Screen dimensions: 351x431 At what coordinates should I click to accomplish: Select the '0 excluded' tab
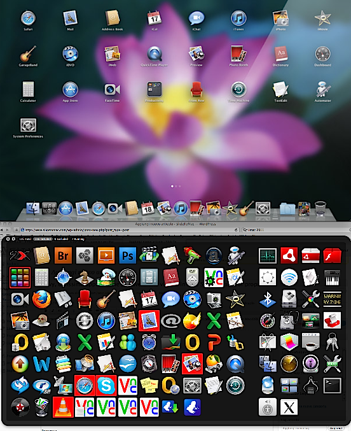61,239
